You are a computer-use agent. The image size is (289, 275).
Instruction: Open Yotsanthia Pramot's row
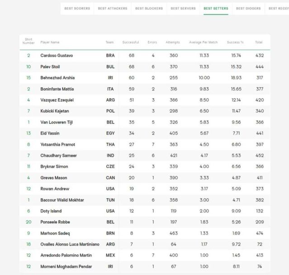click(57, 145)
